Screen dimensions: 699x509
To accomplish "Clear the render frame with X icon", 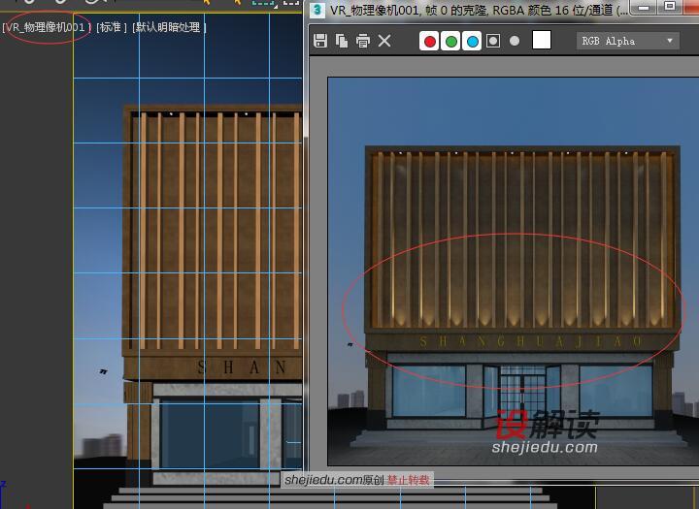I will pos(384,41).
